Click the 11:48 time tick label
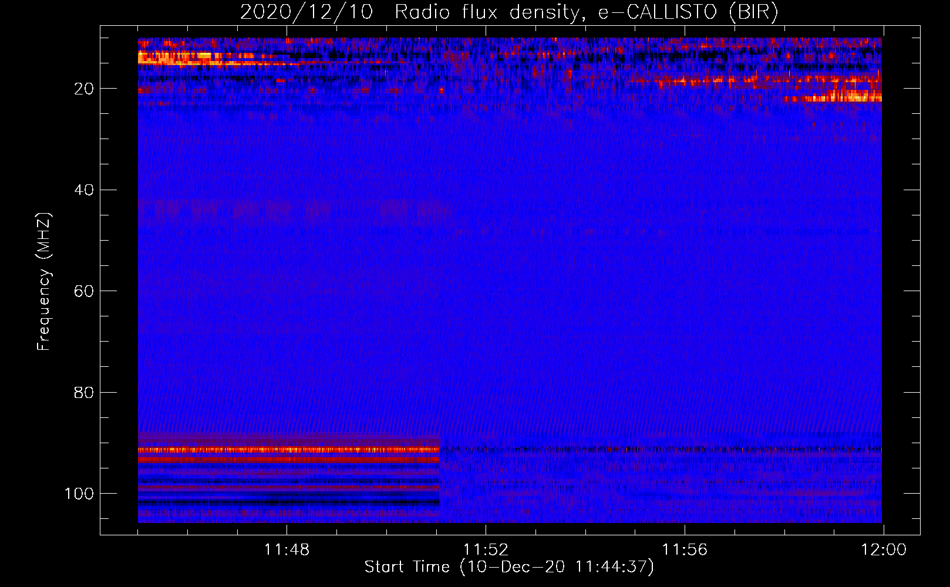The width and height of the screenshot is (950, 587). point(287,550)
